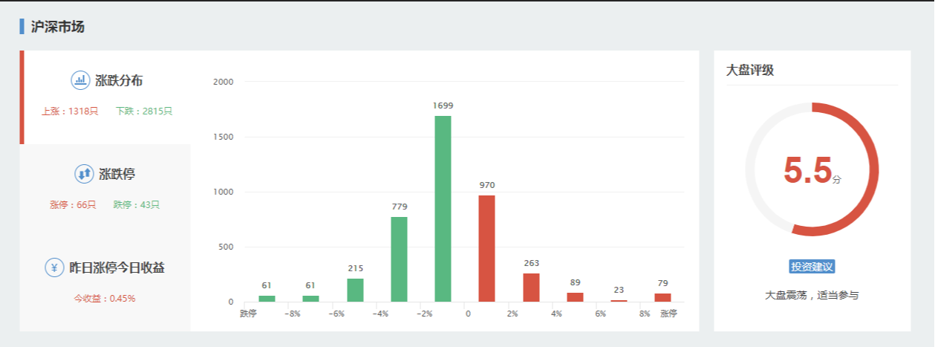Screen dimensions: 935x347
Task: Click the 大盘评级 panel heading
Action: click(x=750, y=71)
